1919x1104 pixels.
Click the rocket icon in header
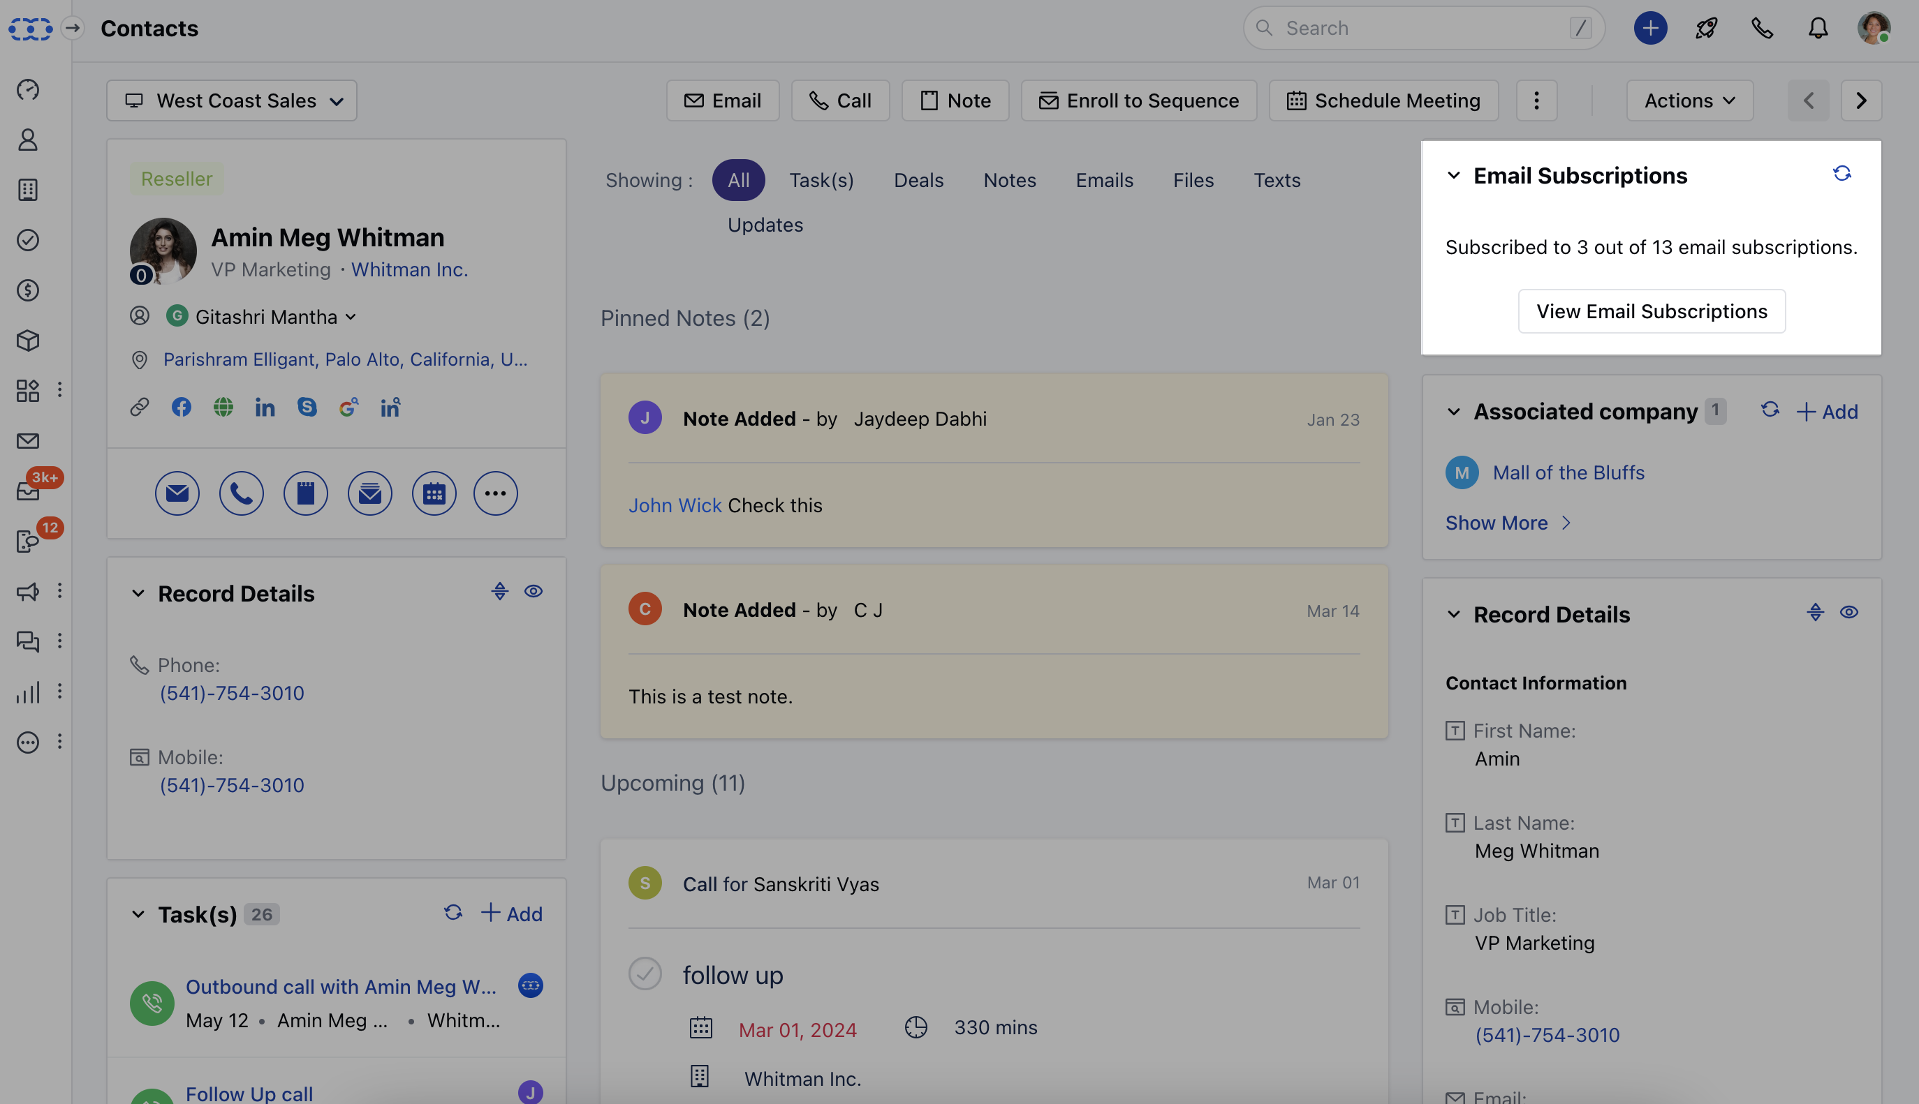coord(1706,29)
